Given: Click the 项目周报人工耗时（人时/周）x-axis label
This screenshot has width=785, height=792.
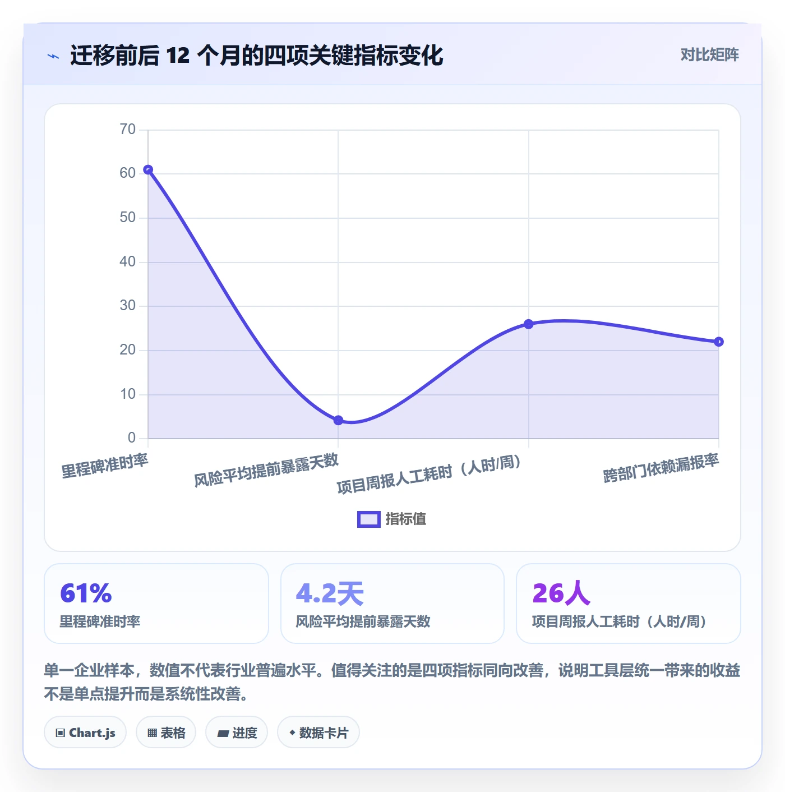Looking at the screenshot, I should click(x=429, y=475).
